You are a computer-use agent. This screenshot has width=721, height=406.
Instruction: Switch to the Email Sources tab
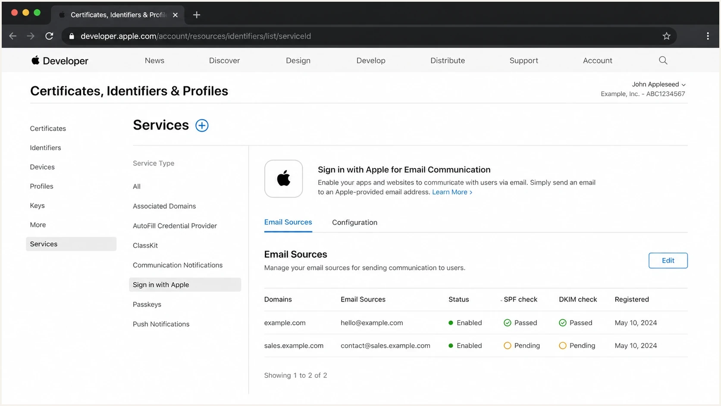click(x=288, y=222)
